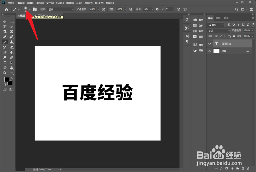Select the Move tool
This screenshot has height=172, width=256.
pyautogui.click(x=5, y=21)
